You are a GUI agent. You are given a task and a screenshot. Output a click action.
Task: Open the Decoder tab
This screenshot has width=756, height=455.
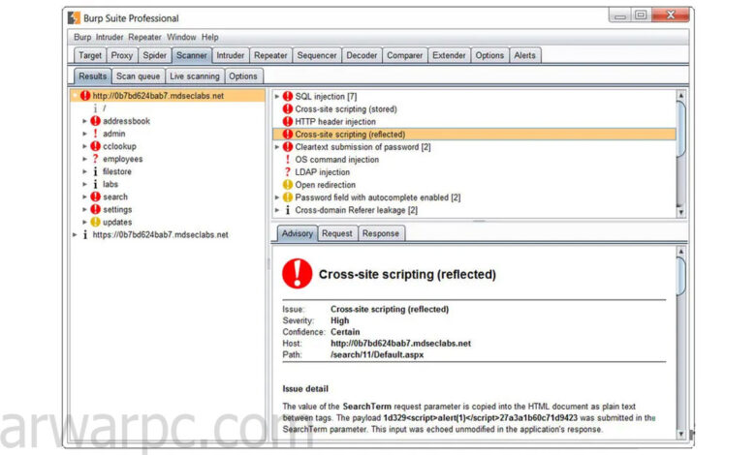pos(362,55)
